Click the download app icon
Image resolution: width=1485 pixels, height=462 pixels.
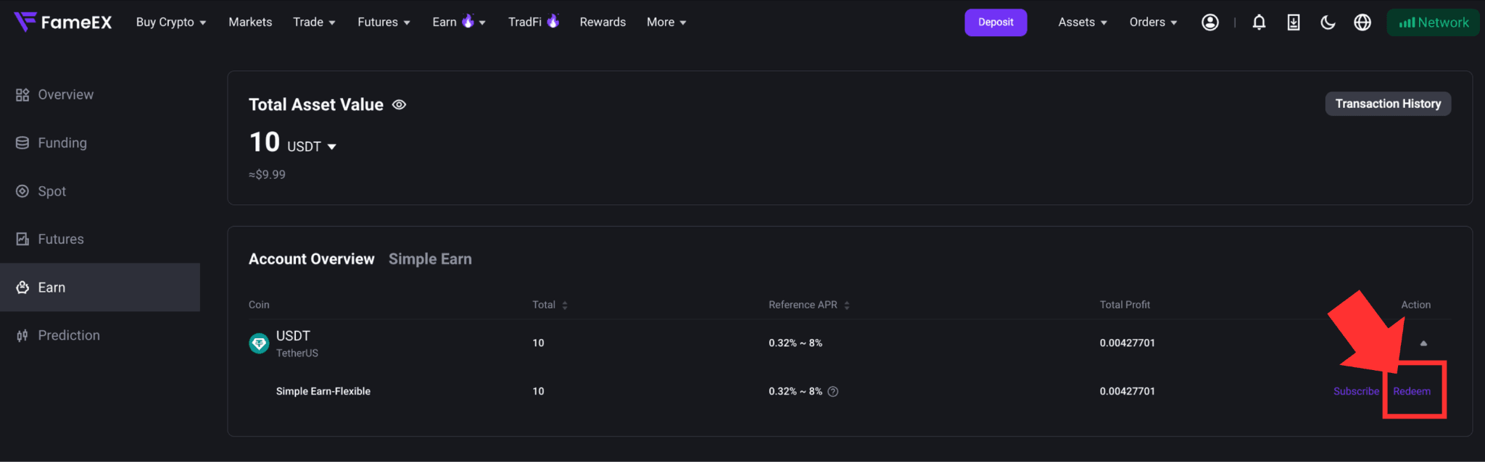[1294, 22]
